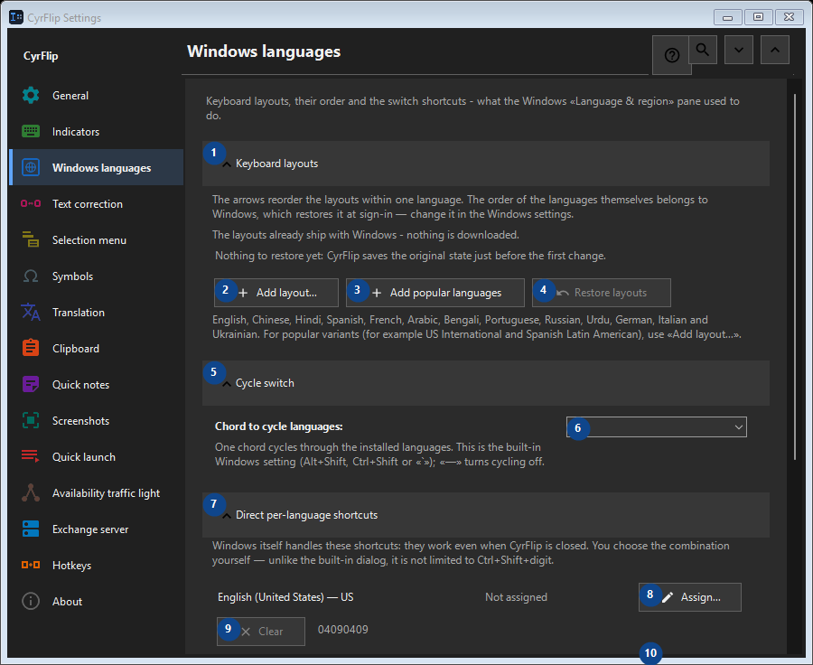This screenshot has width=813, height=665.
Task: Click the Not assigned shortcut status
Action: (x=516, y=597)
